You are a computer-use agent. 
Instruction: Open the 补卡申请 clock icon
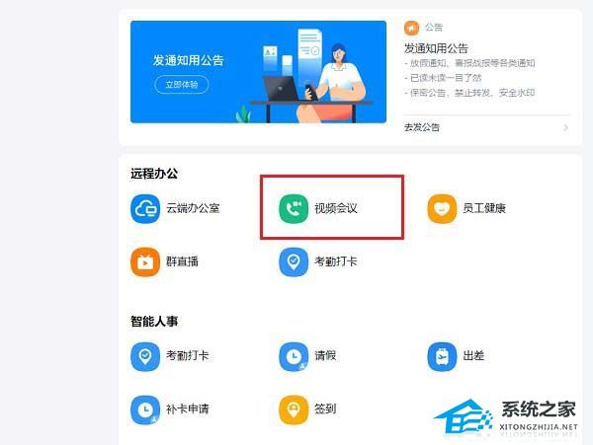[x=145, y=409]
